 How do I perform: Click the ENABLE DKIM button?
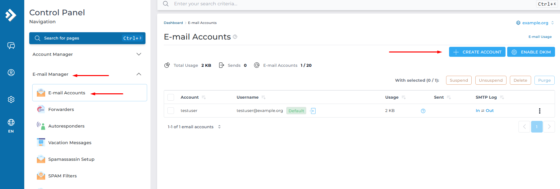click(x=531, y=52)
